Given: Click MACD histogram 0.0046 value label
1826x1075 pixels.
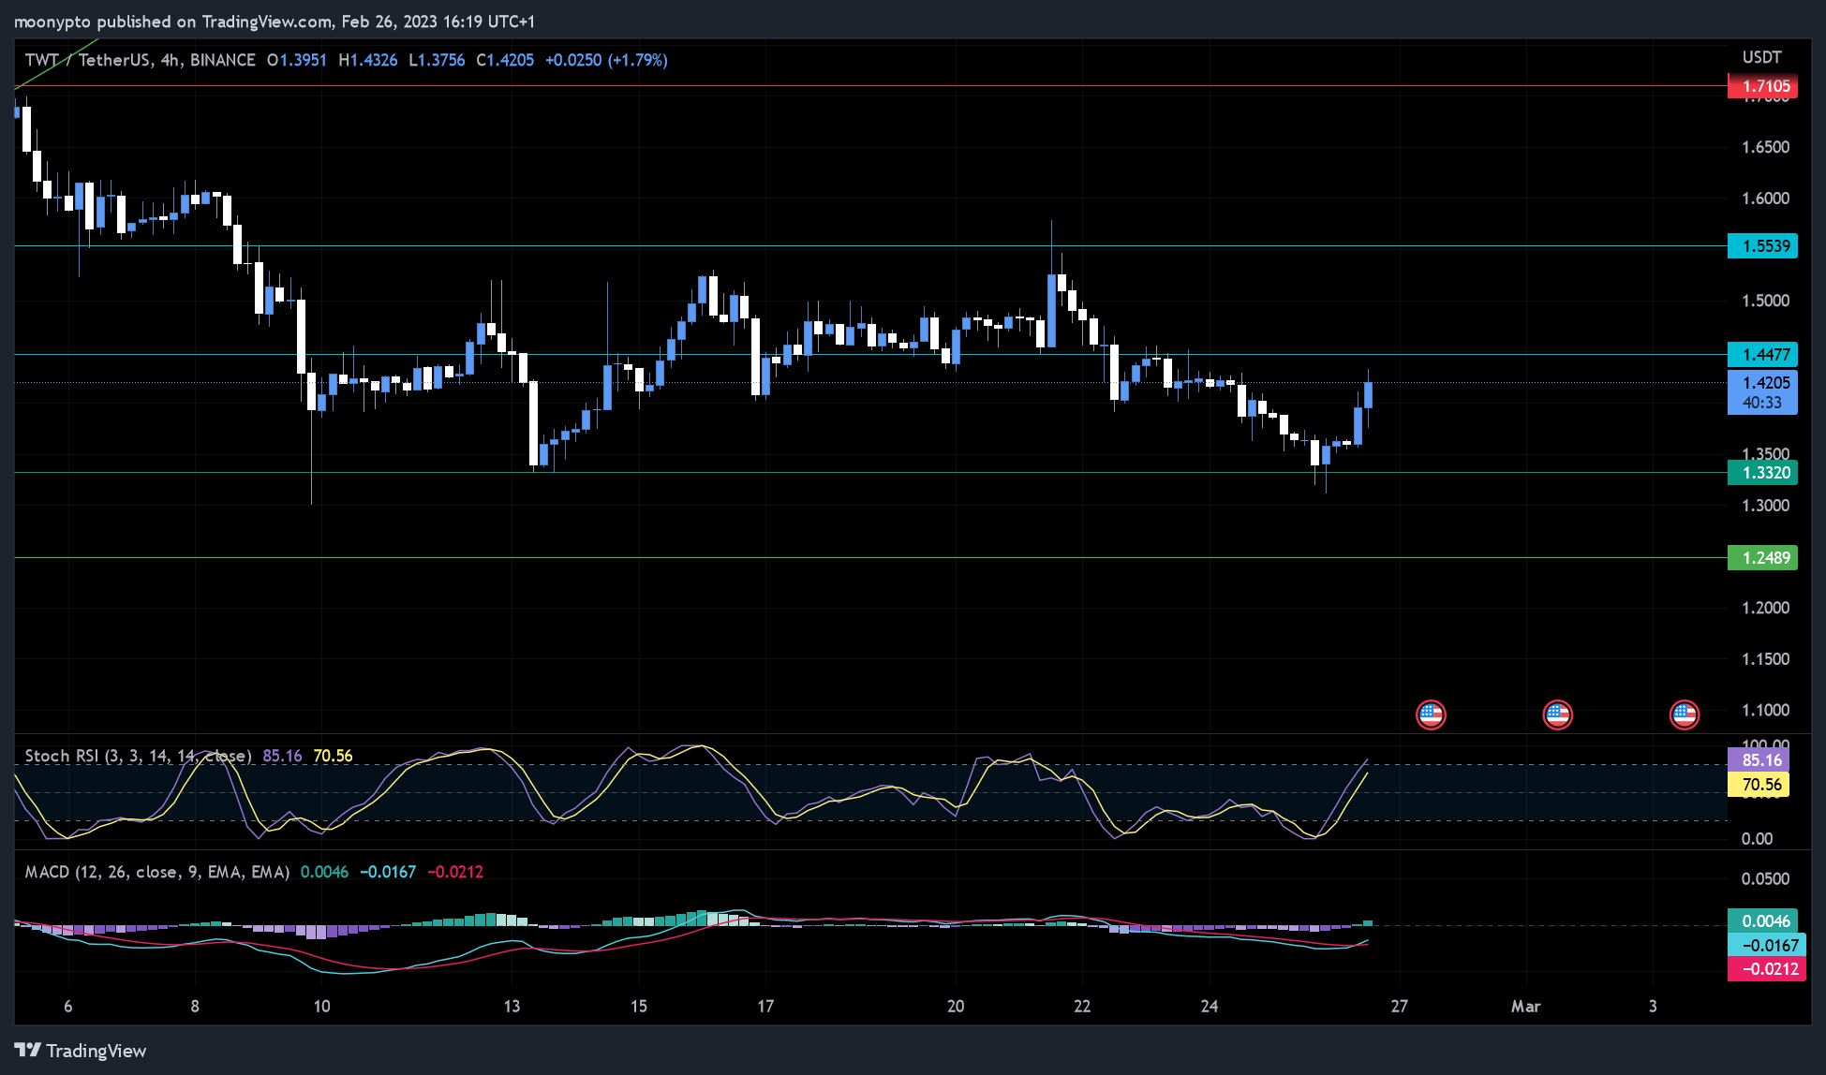Looking at the screenshot, I should (x=1761, y=920).
